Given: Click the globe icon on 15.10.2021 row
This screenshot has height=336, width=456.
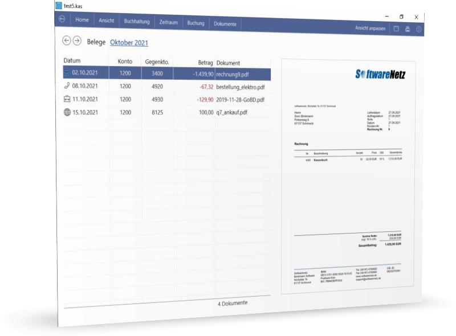Looking at the screenshot, I should [x=67, y=113].
